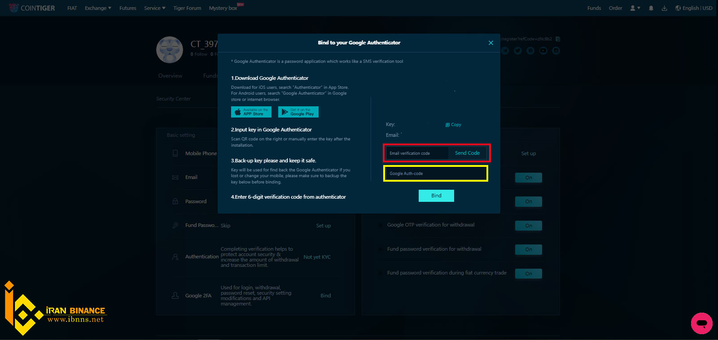718x340 pixels.
Task: Open the CoinTiger logo home link
Action: (32, 8)
